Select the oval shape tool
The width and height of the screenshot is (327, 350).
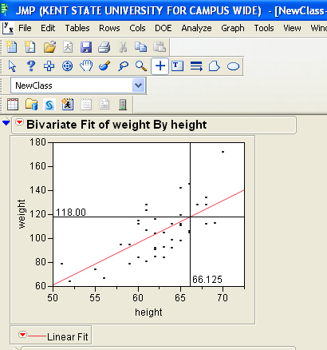(x=233, y=66)
